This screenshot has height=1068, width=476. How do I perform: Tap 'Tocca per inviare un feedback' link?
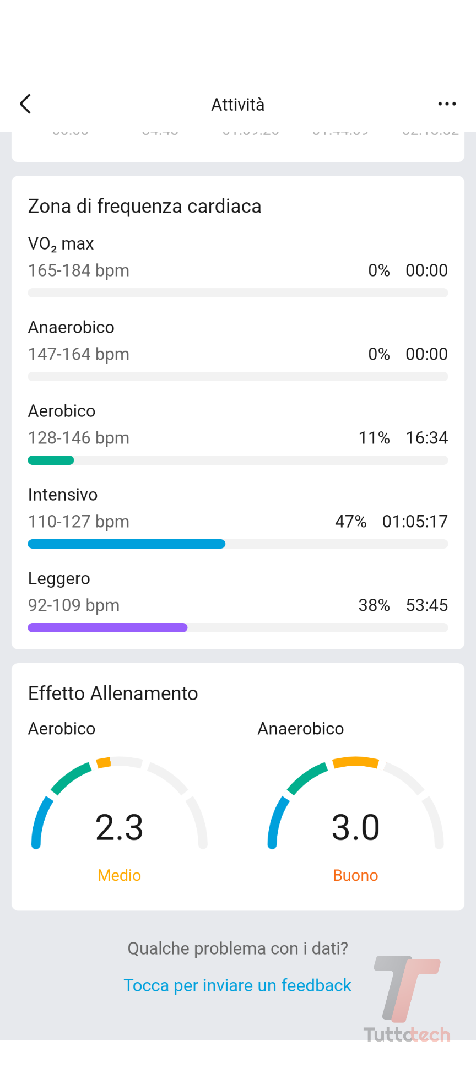[237, 985]
